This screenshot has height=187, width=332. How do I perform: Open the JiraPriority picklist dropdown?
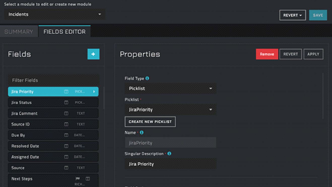[171, 110]
